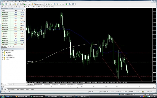Open the Profiles dropdown arrow
This screenshot has width=157, height=98.
point(8,4)
